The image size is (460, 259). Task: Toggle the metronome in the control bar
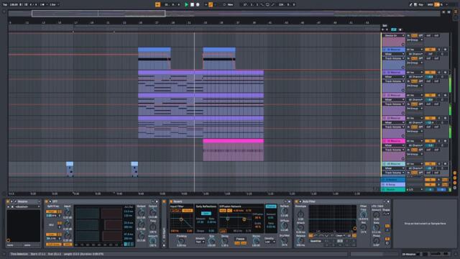(43, 4)
